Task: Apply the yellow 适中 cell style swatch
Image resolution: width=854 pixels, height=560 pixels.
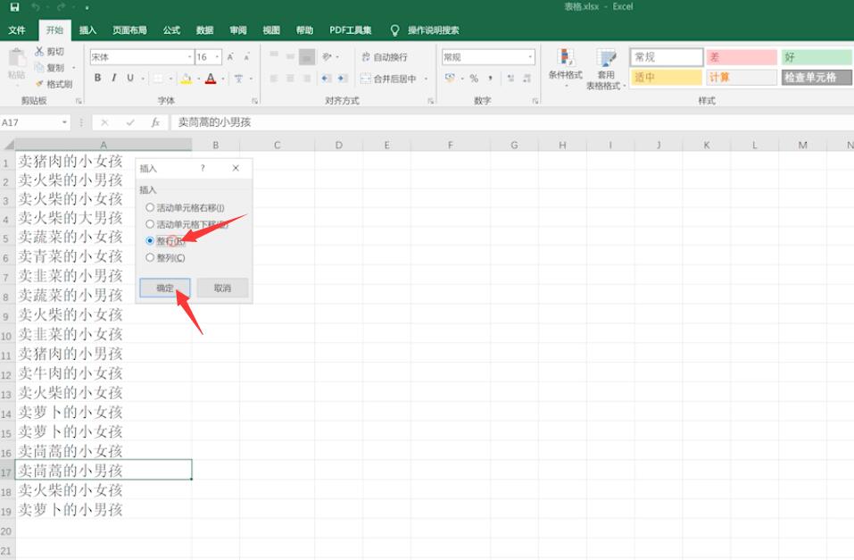Action: (x=666, y=78)
